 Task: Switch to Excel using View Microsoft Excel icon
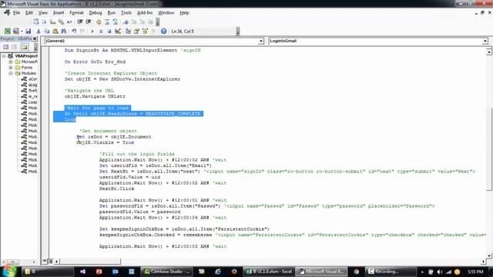pos(7,31)
